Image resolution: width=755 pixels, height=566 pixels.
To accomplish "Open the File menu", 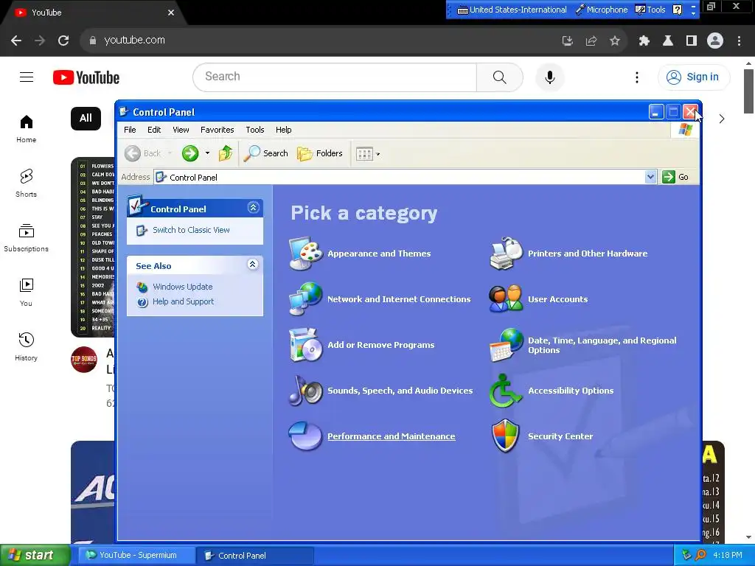I will click(x=130, y=130).
